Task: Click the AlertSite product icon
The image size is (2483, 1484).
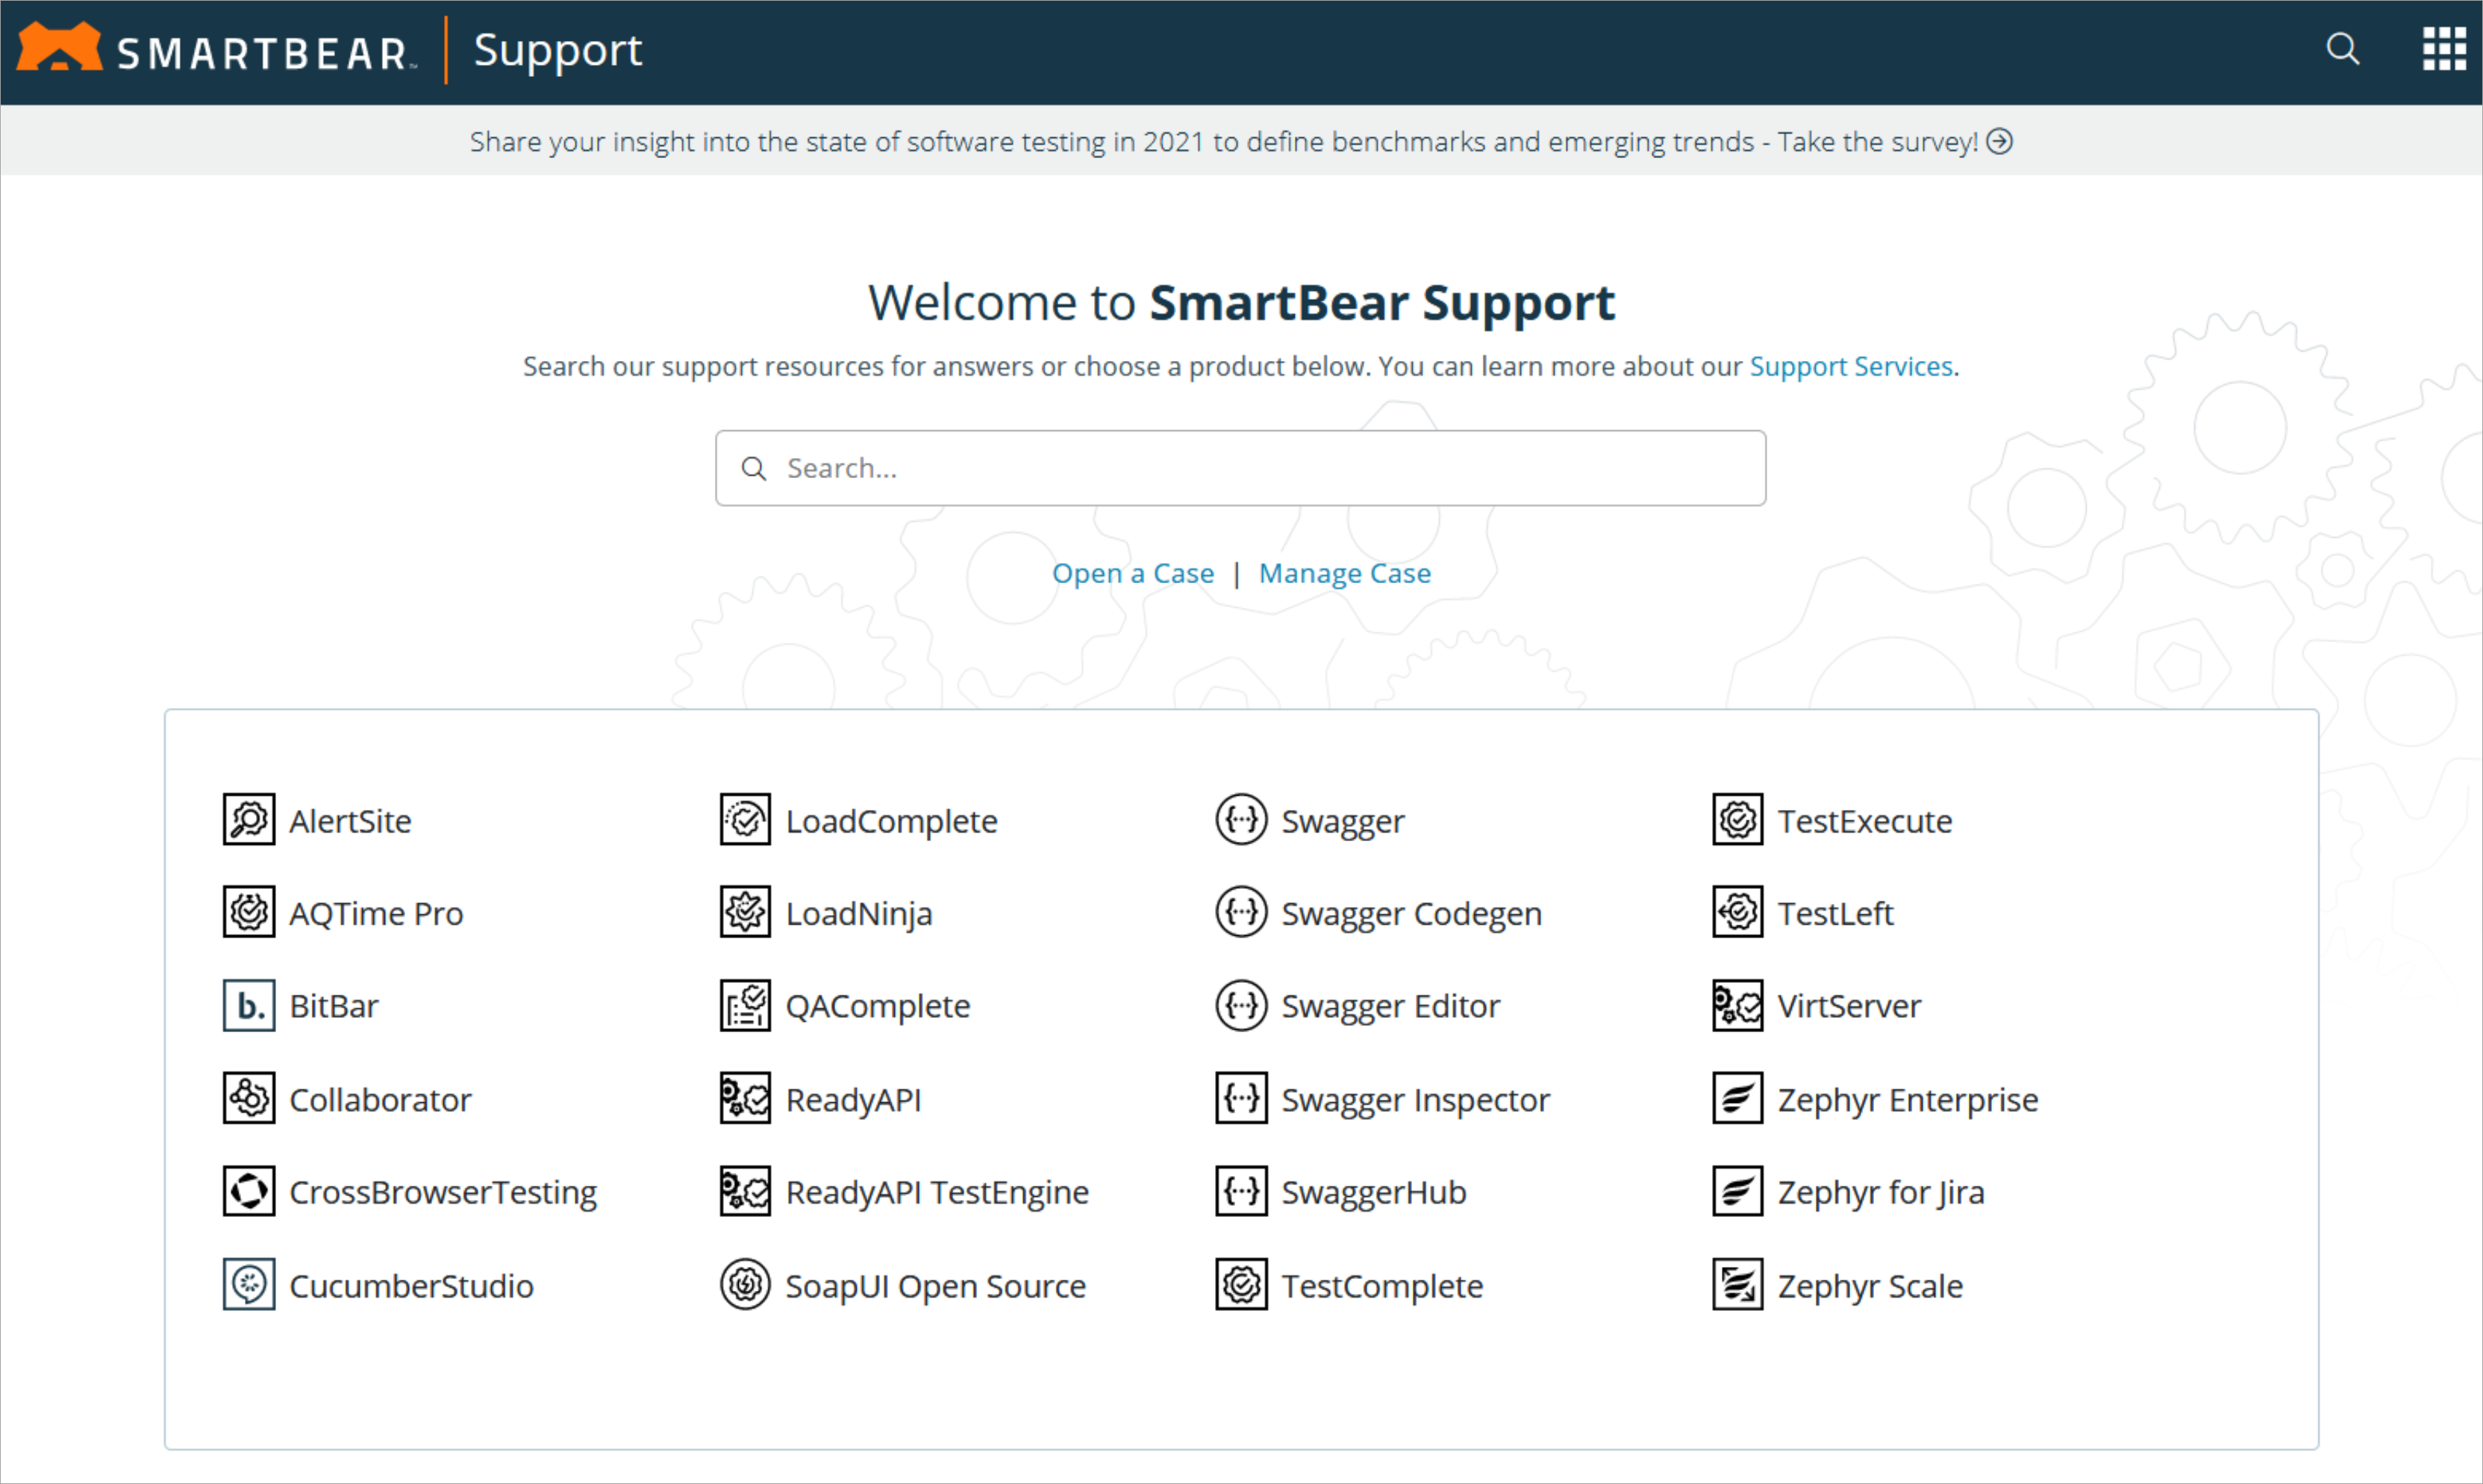Action: pyautogui.click(x=249, y=820)
